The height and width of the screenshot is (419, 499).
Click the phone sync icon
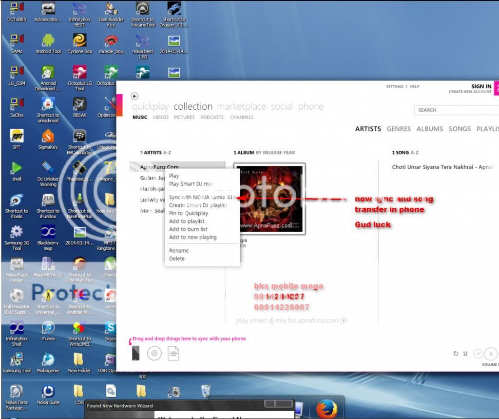[136, 353]
